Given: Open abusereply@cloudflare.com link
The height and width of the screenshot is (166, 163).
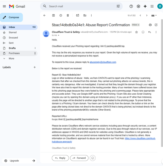Looking at the screenshot, I should [103, 62].
